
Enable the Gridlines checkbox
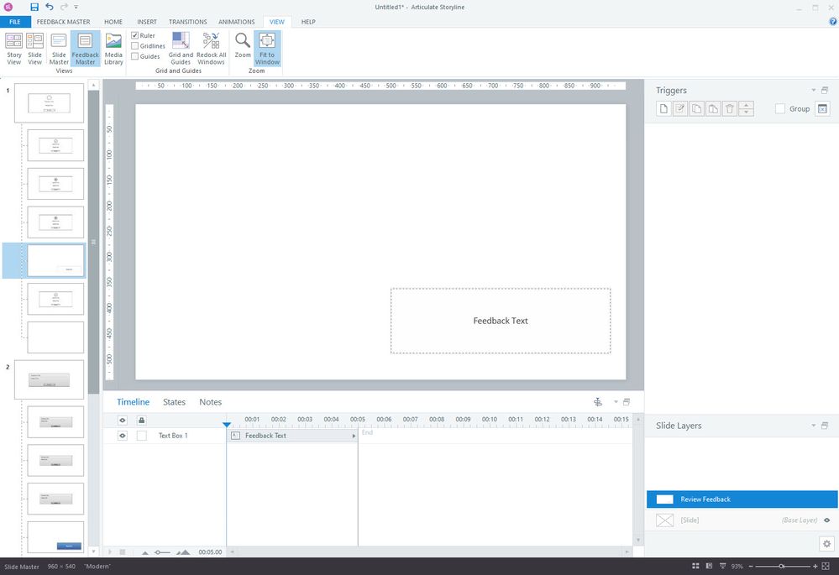point(135,46)
